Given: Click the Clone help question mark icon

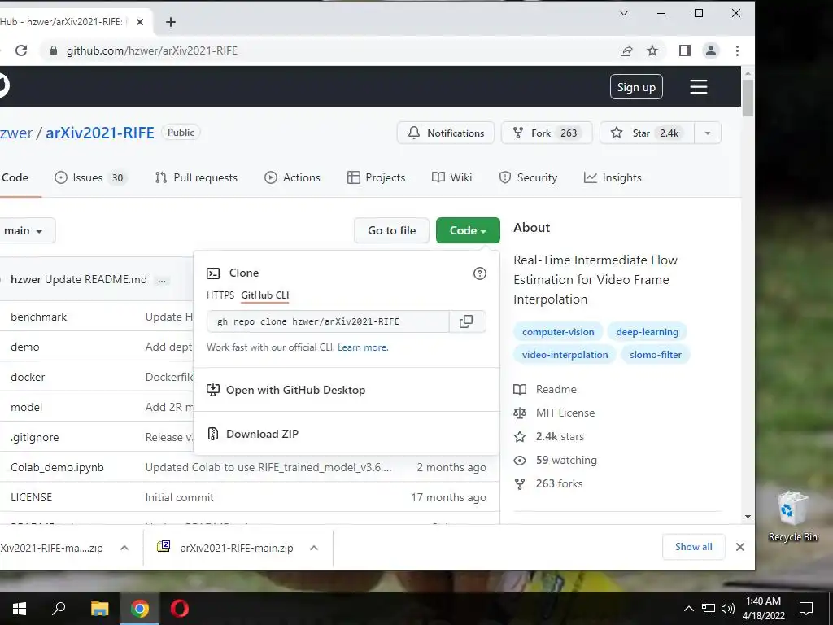Looking at the screenshot, I should coord(480,273).
